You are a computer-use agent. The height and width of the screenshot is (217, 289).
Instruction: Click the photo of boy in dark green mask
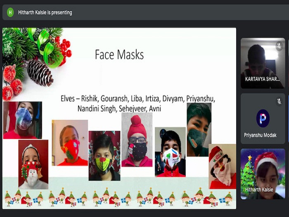coord(199,130)
